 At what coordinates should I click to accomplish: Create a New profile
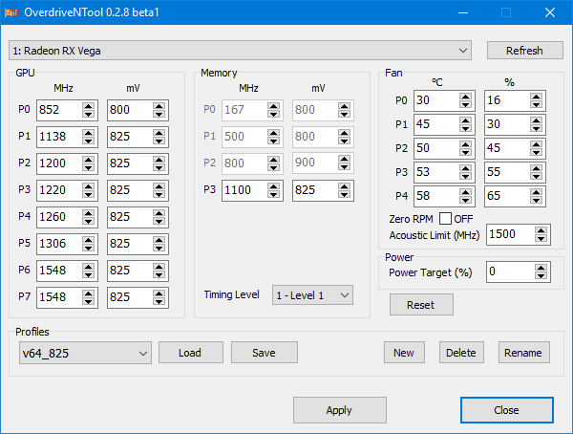coord(404,353)
